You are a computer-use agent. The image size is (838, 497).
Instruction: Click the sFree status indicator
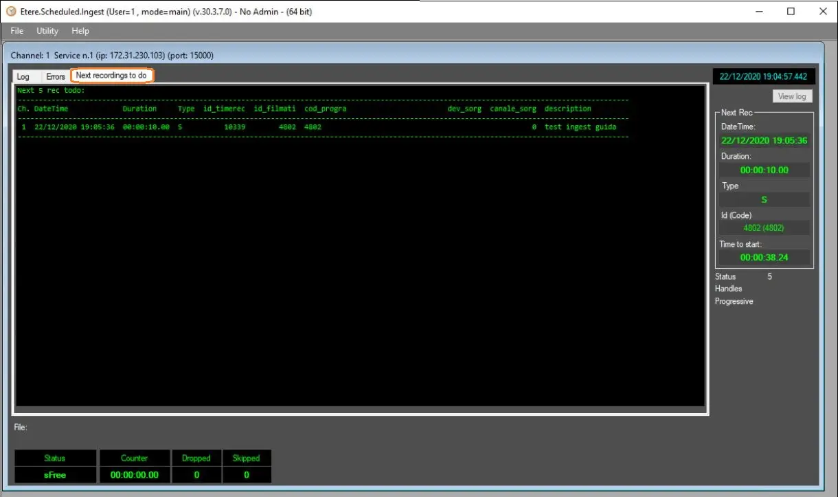click(x=55, y=474)
